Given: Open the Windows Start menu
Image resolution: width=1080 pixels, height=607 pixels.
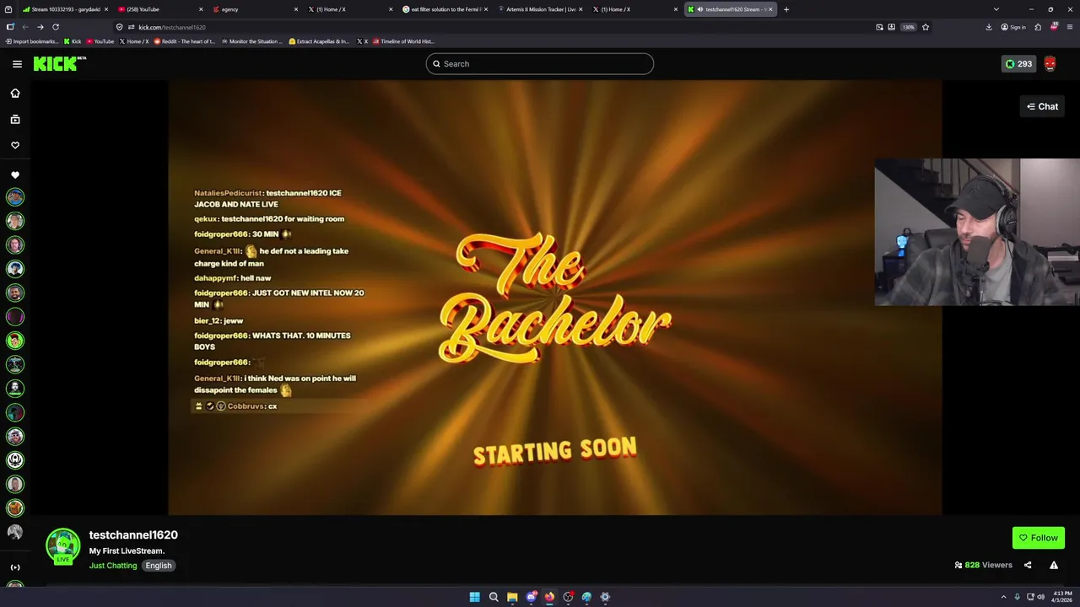Looking at the screenshot, I should (x=474, y=597).
